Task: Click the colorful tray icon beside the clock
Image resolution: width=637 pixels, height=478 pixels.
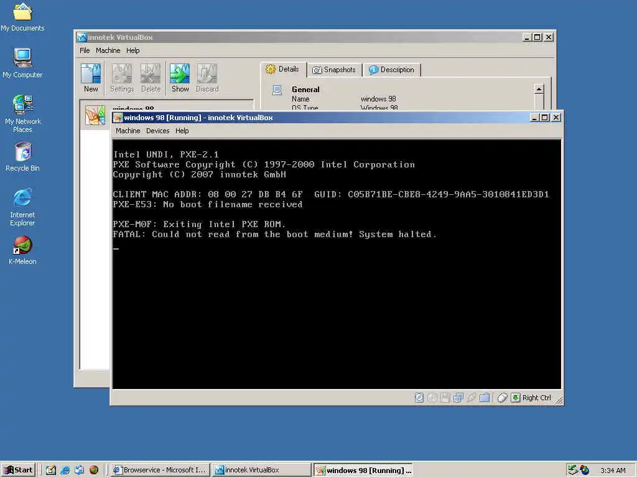Action: pyautogui.click(x=585, y=470)
